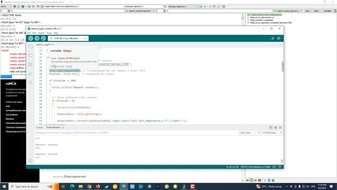This screenshot has height=190, width=337.
Task: Open the Windows notification center icon
Action: coord(331,186)
